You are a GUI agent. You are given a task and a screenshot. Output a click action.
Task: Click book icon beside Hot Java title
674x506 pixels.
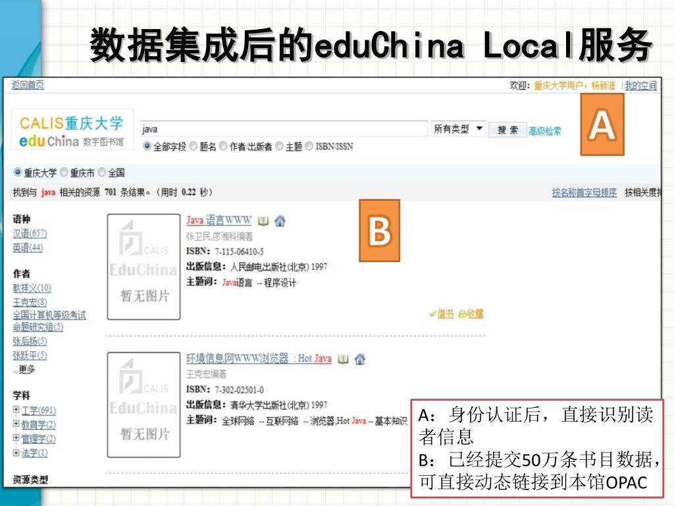(x=343, y=359)
